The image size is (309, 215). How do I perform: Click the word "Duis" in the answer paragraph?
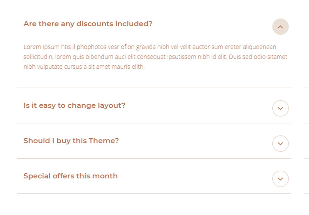(x=236, y=57)
